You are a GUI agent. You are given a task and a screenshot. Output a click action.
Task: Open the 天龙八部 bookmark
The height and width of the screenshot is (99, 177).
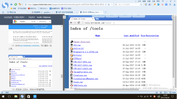66,8
